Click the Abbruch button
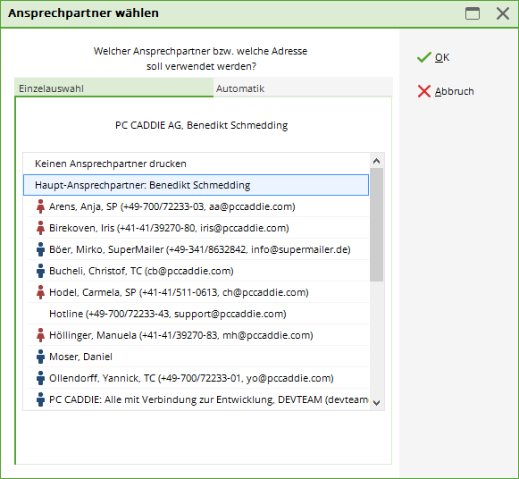Screen dimensions: 519x479 (446, 91)
